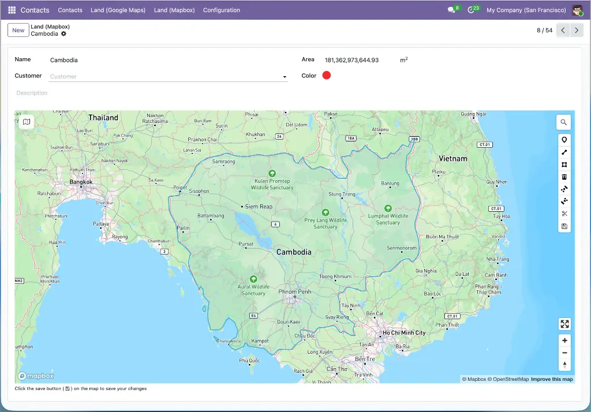Go to previous record with left arrow

[x=563, y=30]
